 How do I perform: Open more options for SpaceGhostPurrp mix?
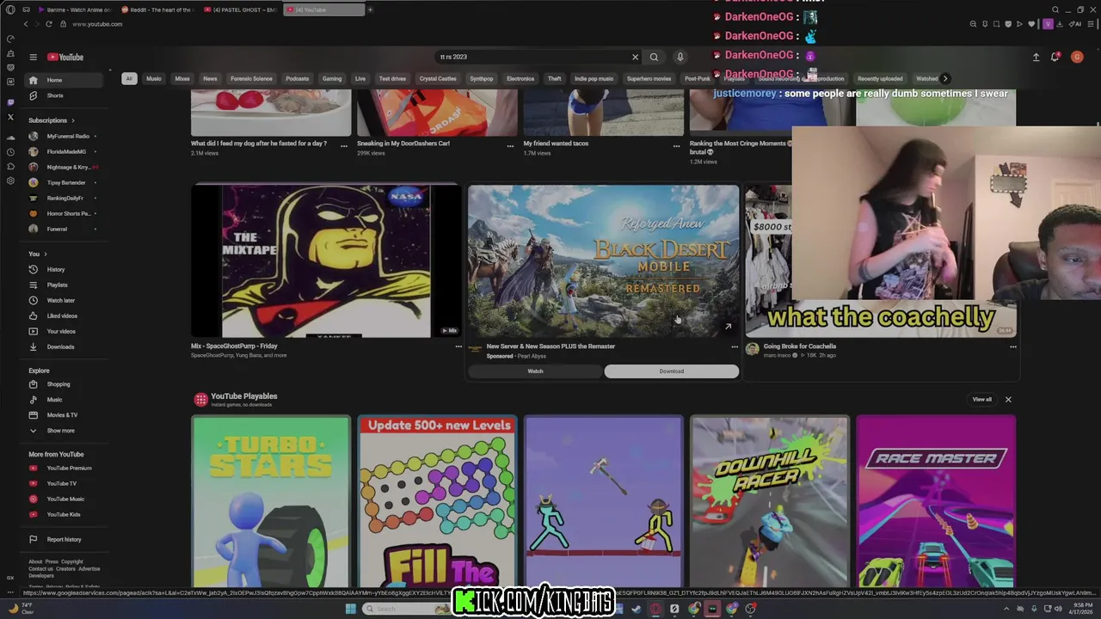click(458, 346)
